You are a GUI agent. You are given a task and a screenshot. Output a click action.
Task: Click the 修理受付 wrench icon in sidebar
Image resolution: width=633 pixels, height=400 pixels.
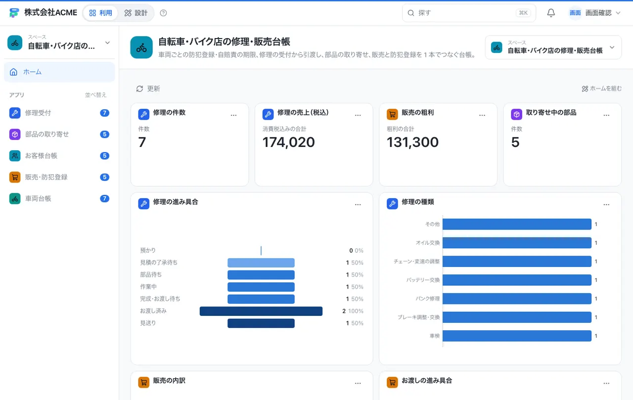click(15, 113)
